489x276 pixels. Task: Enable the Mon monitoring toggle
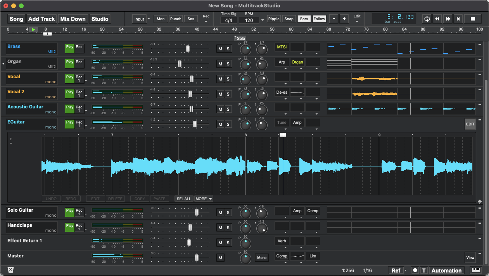click(x=160, y=19)
